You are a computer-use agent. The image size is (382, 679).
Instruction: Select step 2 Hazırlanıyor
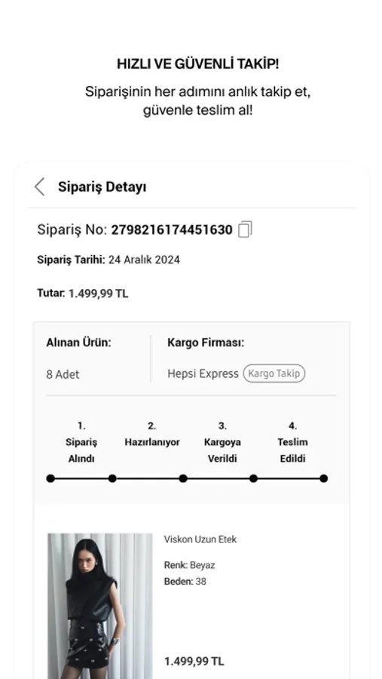(152, 435)
